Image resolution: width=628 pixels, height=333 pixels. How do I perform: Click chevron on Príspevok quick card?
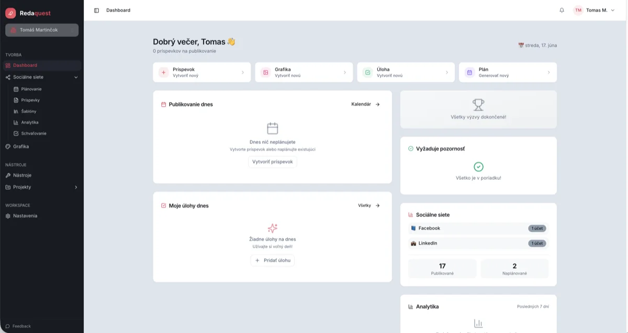(243, 73)
